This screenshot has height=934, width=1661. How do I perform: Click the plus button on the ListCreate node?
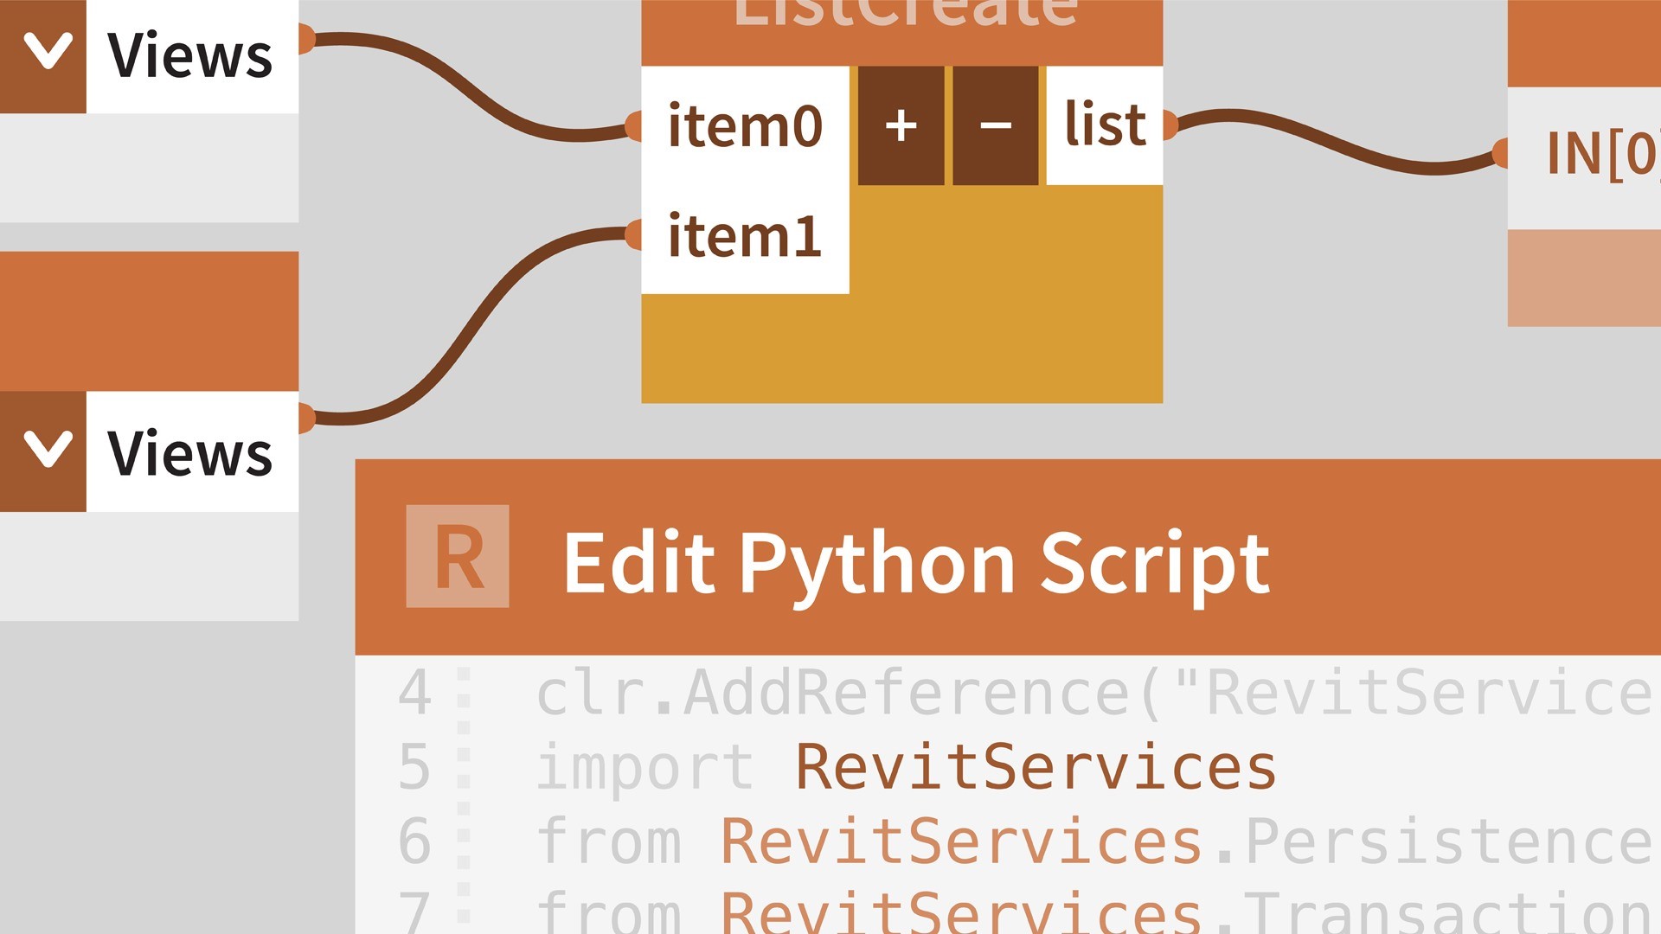click(901, 125)
